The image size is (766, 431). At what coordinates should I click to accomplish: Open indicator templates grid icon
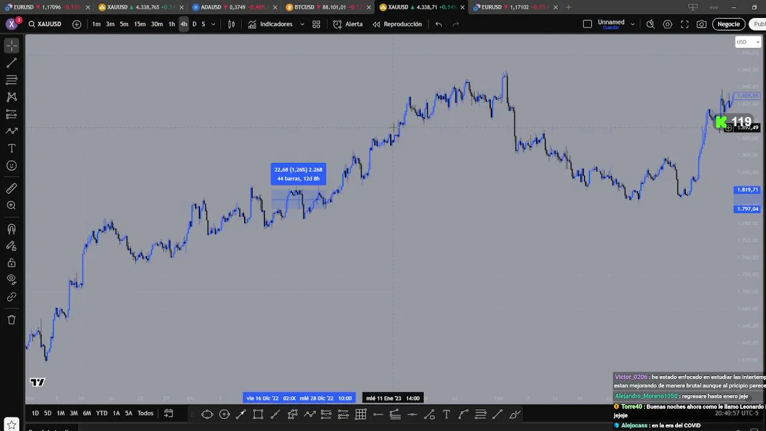[316, 24]
